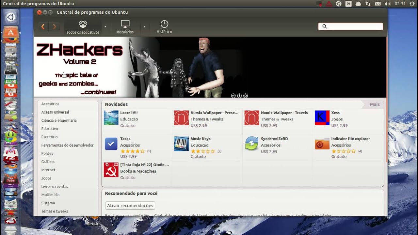The width and height of the screenshot is (418, 235).
Task: Open the Ubuntu Dash home launcher icon
Action: [10, 17]
